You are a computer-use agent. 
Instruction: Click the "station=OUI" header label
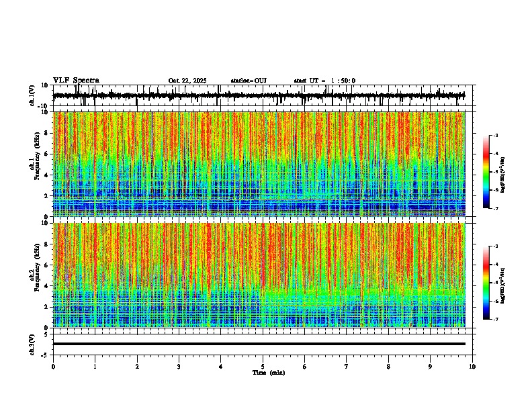249,81
